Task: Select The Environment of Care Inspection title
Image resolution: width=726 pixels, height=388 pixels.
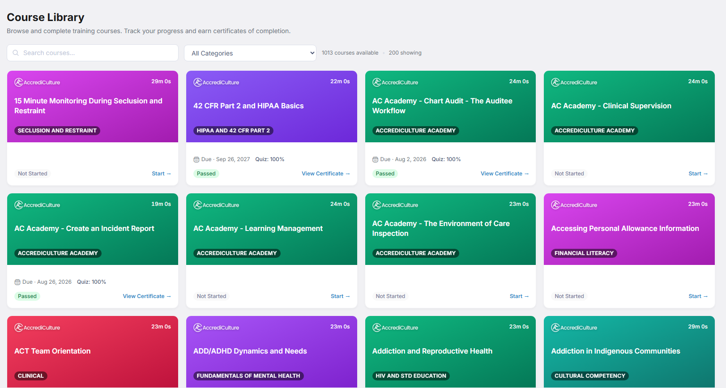Action: (441, 229)
